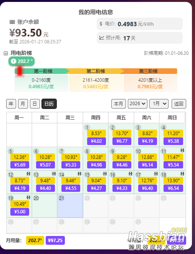The width and height of the screenshot is (195, 254).
Task: Click the H holiday marker on day 15
Action: (105, 174)
